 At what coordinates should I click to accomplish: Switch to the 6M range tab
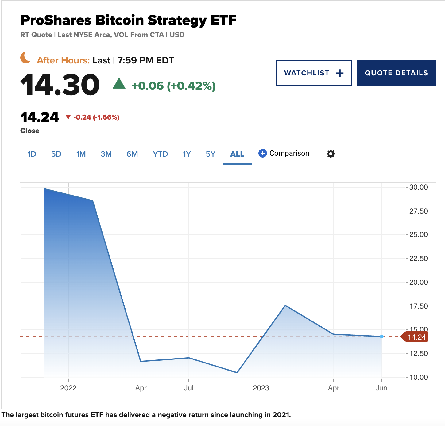132,154
